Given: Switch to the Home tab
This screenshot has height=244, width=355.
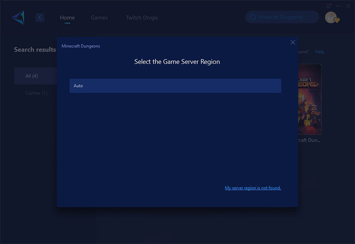Looking at the screenshot, I should pyautogui.click(x=67, y=18).
